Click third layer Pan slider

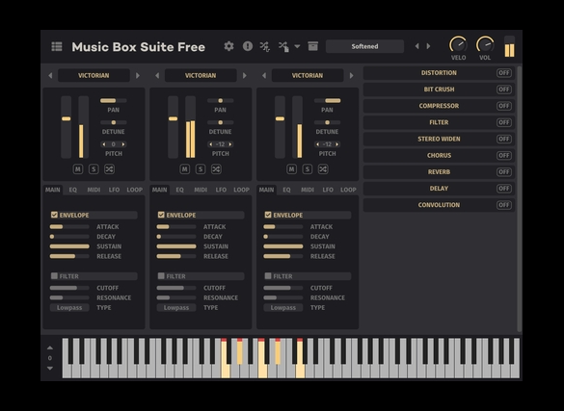[x=328, y=100]
